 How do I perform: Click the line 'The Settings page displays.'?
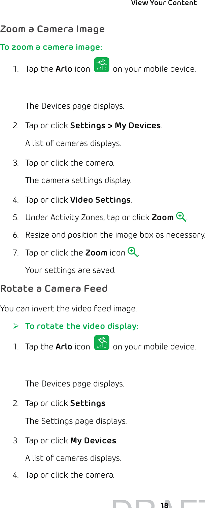point(76,421)
